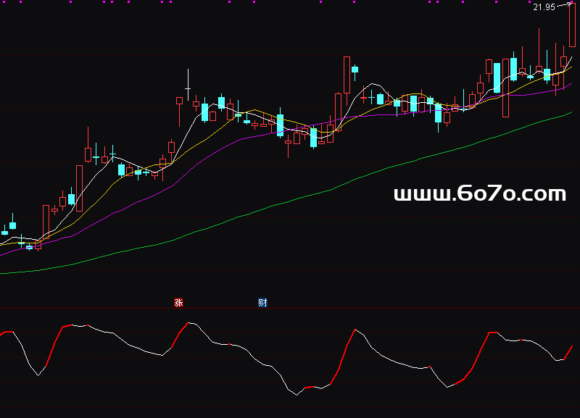Click the lowest trough of the oscillator line

297,395
